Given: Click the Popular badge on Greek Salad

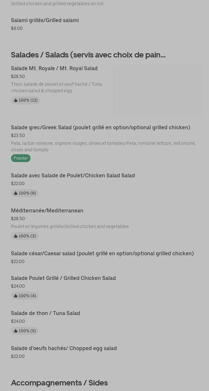Looking at the screenshot, I should [x=21, y=158].
